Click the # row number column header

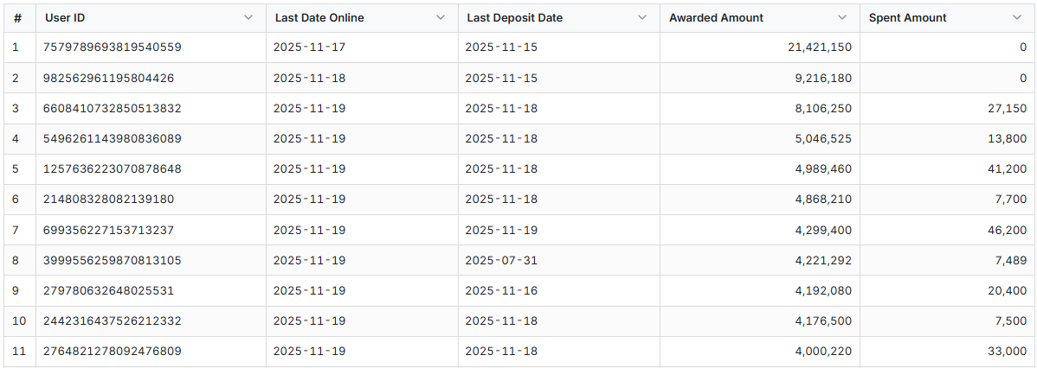(x=17, y=17)
